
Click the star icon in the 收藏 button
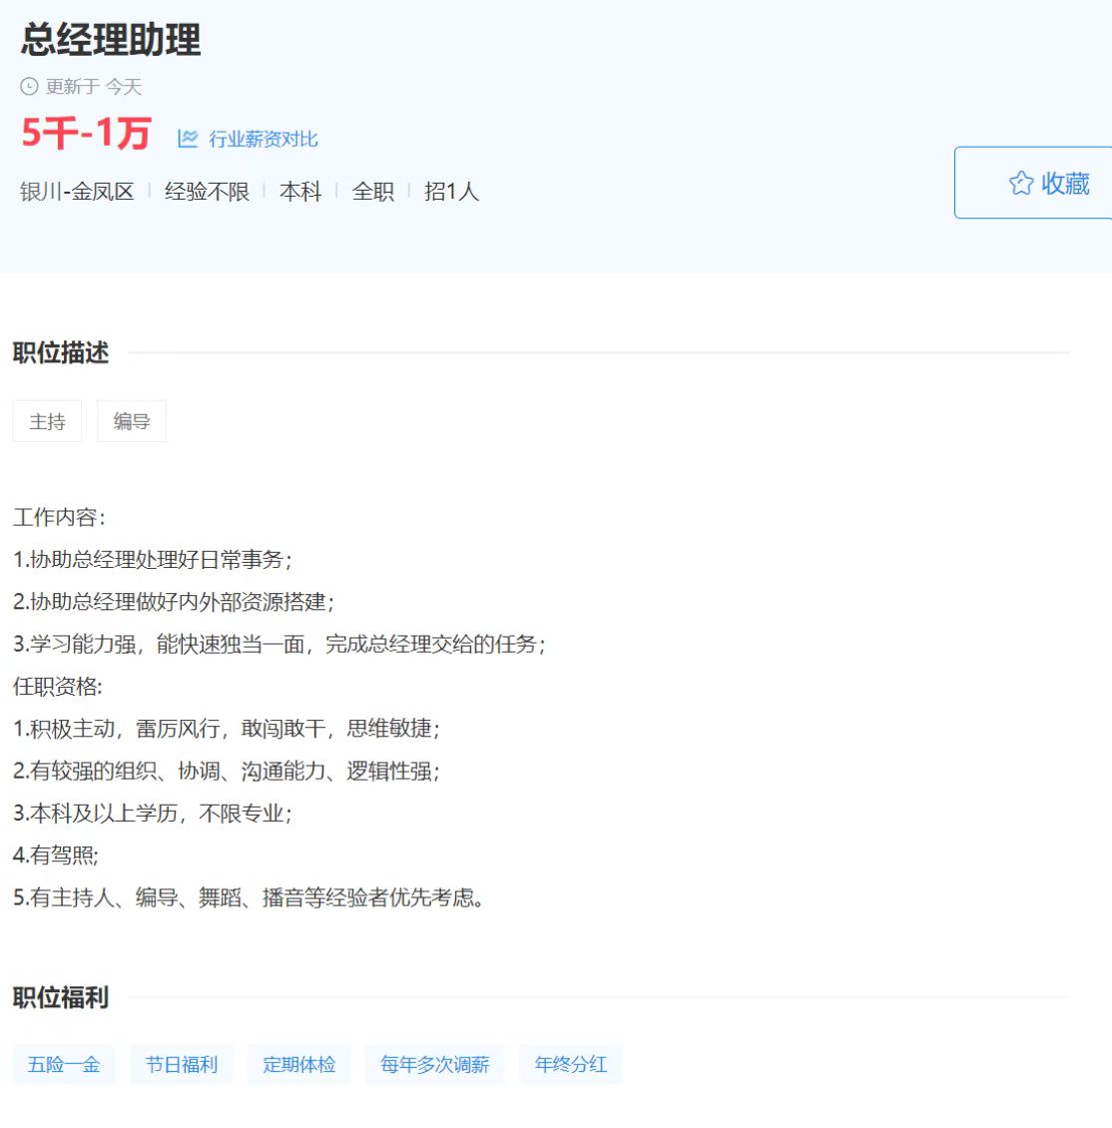coord(1020,184)
